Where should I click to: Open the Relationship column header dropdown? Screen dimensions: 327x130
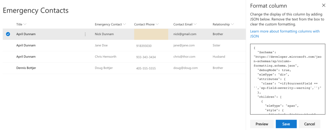pyautogui.click(x=223, y=24)
